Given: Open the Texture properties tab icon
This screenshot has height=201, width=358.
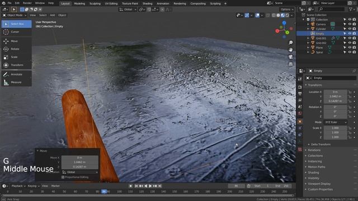Looking at the screenshot, I should [x=300, y=150].
